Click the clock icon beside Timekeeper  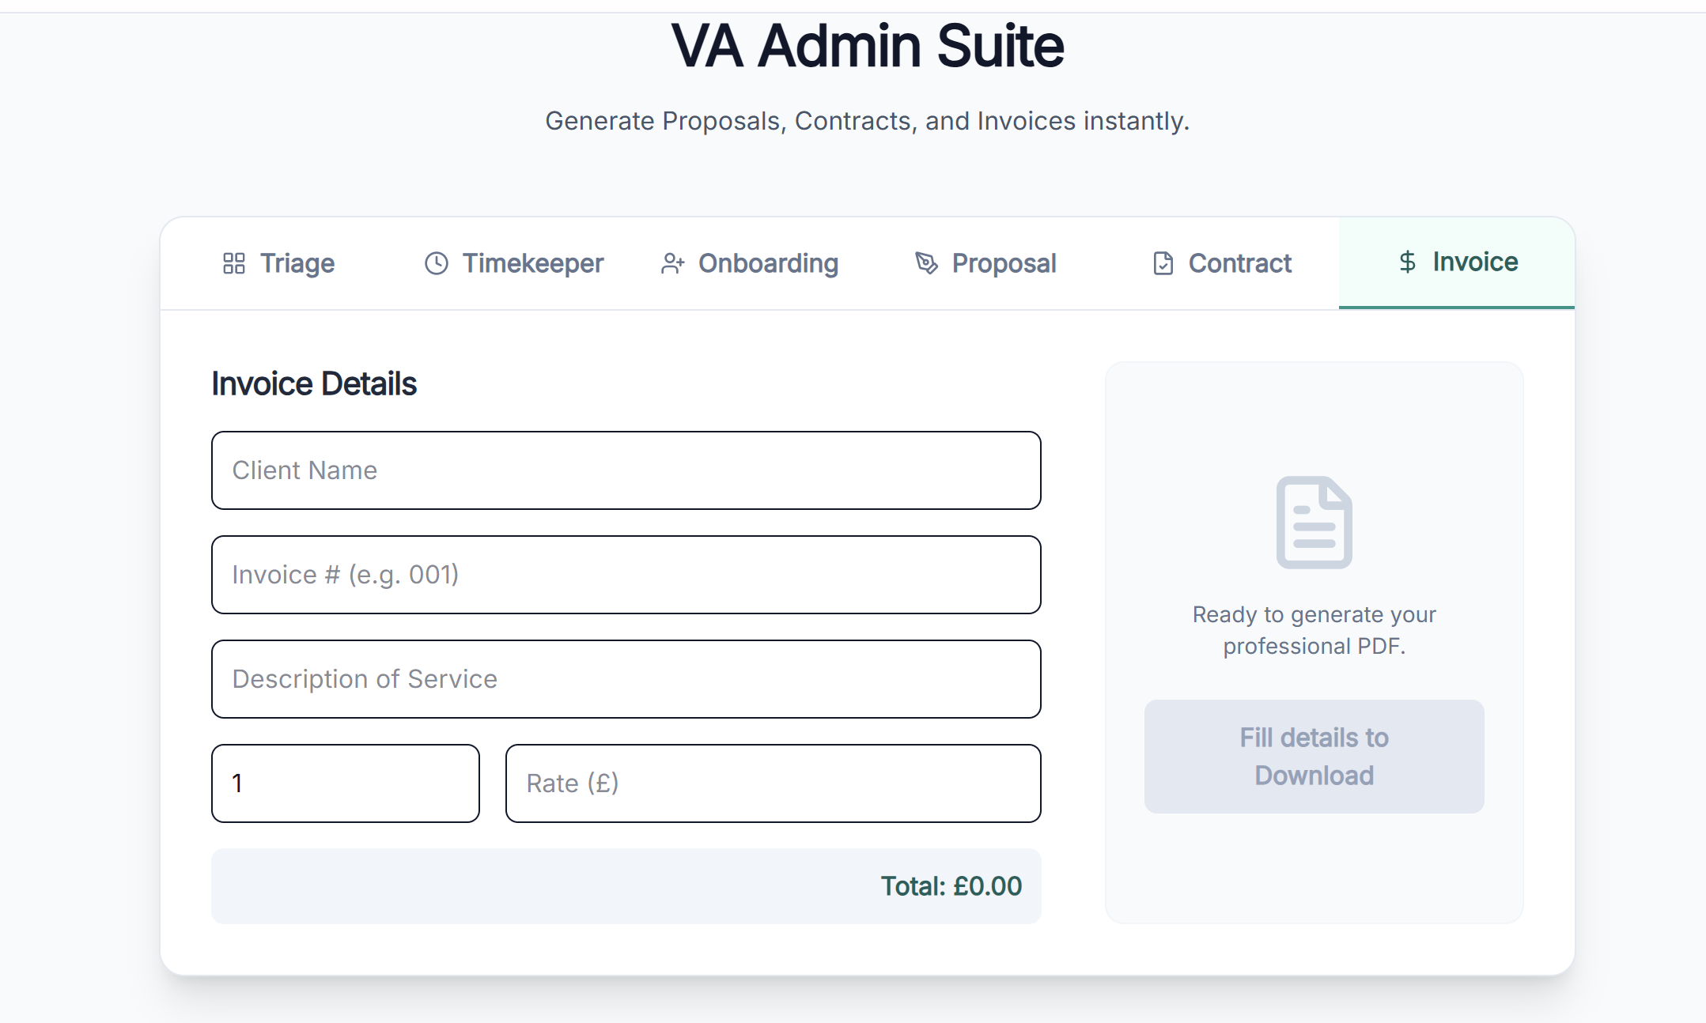(x=436, y=263)
